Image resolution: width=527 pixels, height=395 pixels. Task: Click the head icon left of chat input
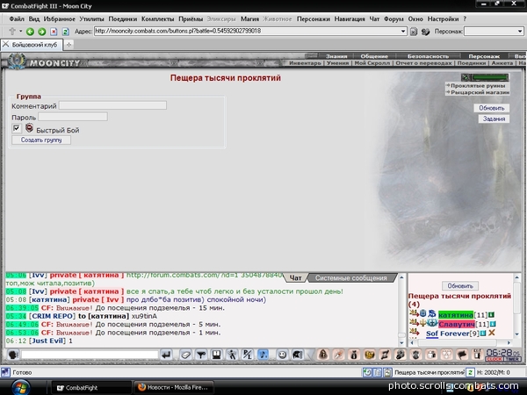pos(13,355)
